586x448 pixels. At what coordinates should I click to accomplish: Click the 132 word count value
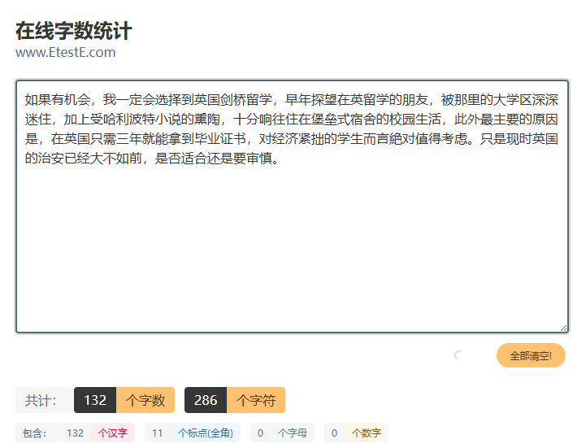coord(95,400)
